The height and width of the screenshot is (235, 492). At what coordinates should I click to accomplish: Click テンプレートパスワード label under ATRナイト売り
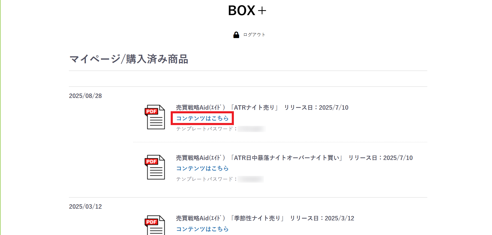coord(206,129)
